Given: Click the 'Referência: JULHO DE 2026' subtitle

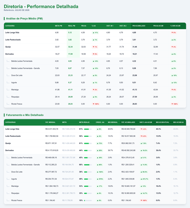Looking at the screenshot, I should [17, 10].
